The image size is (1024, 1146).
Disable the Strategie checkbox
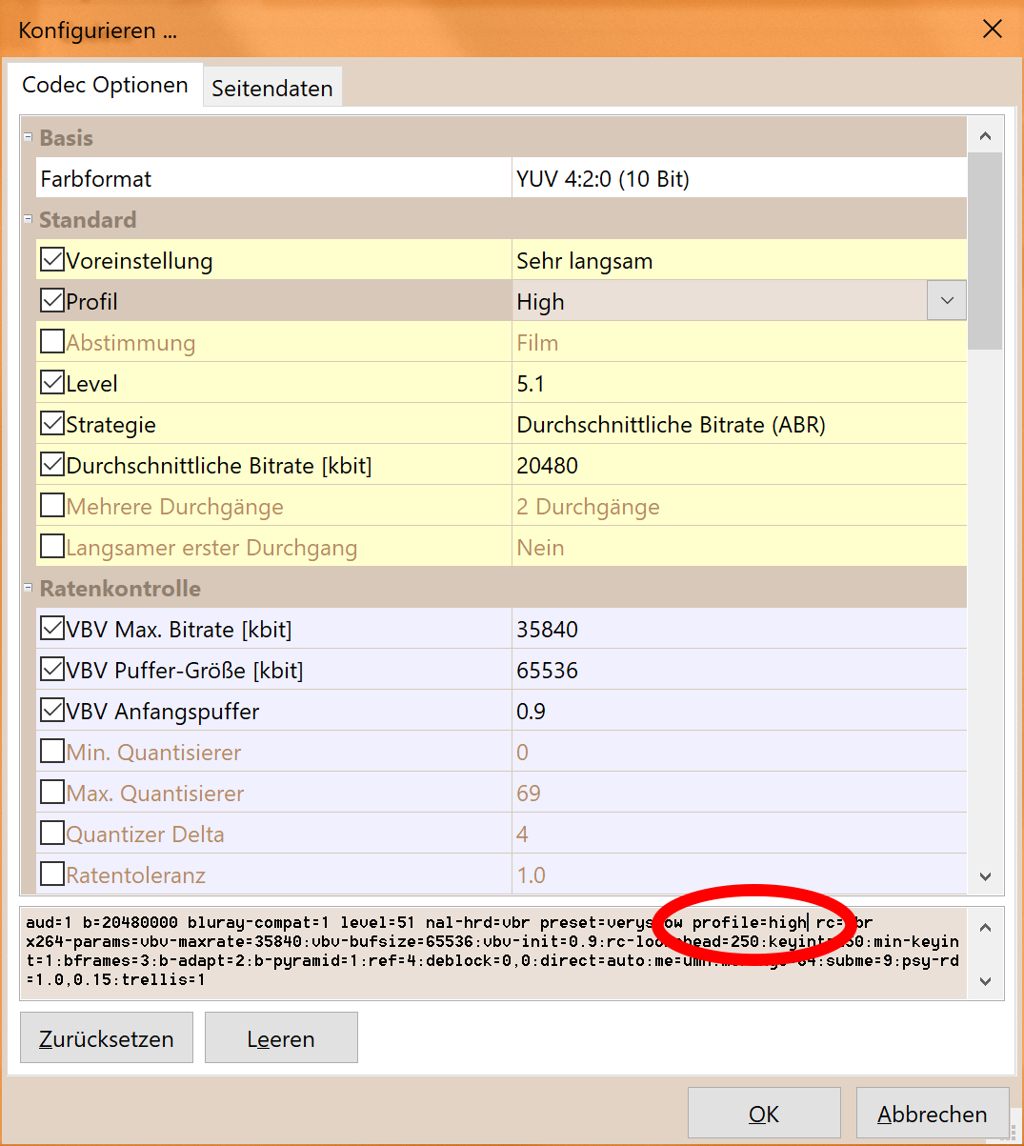[x=52, y=424]
